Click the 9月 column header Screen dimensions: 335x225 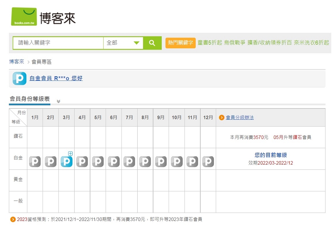tap(161, 118)
